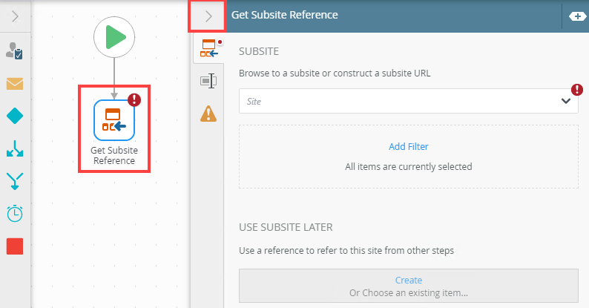Switch to the Subsite configuration tab

pos(208,50)
